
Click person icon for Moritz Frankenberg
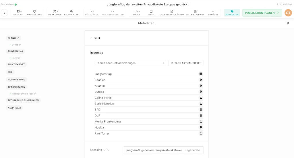pos(201,122)
